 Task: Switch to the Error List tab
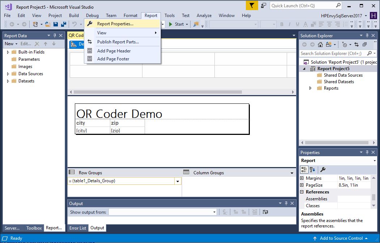[x=77, y=228]
